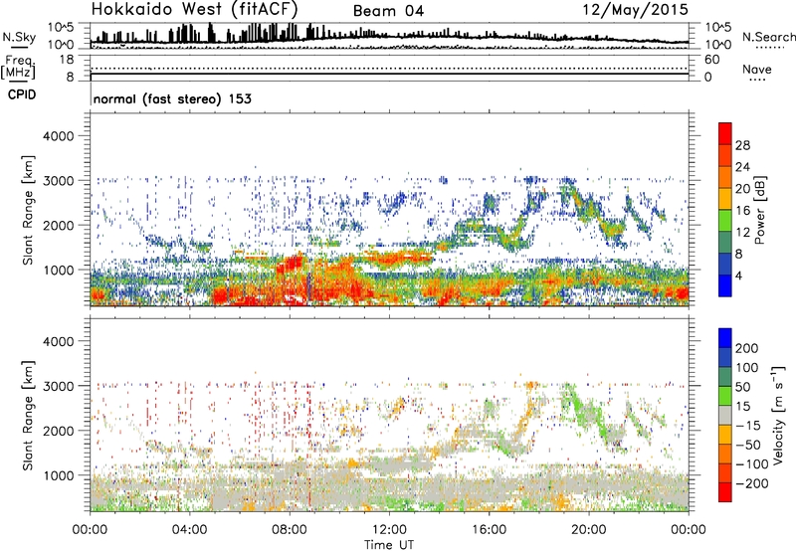
Task: Click the power panel 'Slant Range [km]' label
Action: [x=28, y=210]
